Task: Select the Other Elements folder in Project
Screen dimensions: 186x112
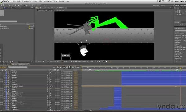Action: click(4, 28)
